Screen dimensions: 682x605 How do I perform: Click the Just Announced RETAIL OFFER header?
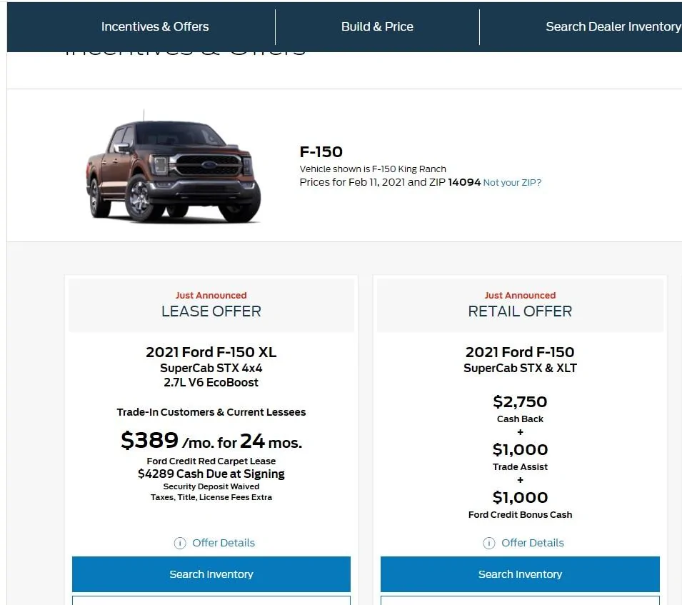pyautogui.click(x=520, y=304)
